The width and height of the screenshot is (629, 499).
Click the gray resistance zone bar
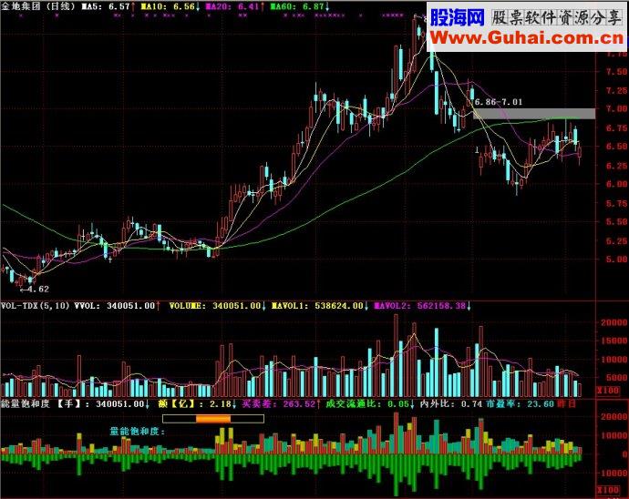[534, 114]
